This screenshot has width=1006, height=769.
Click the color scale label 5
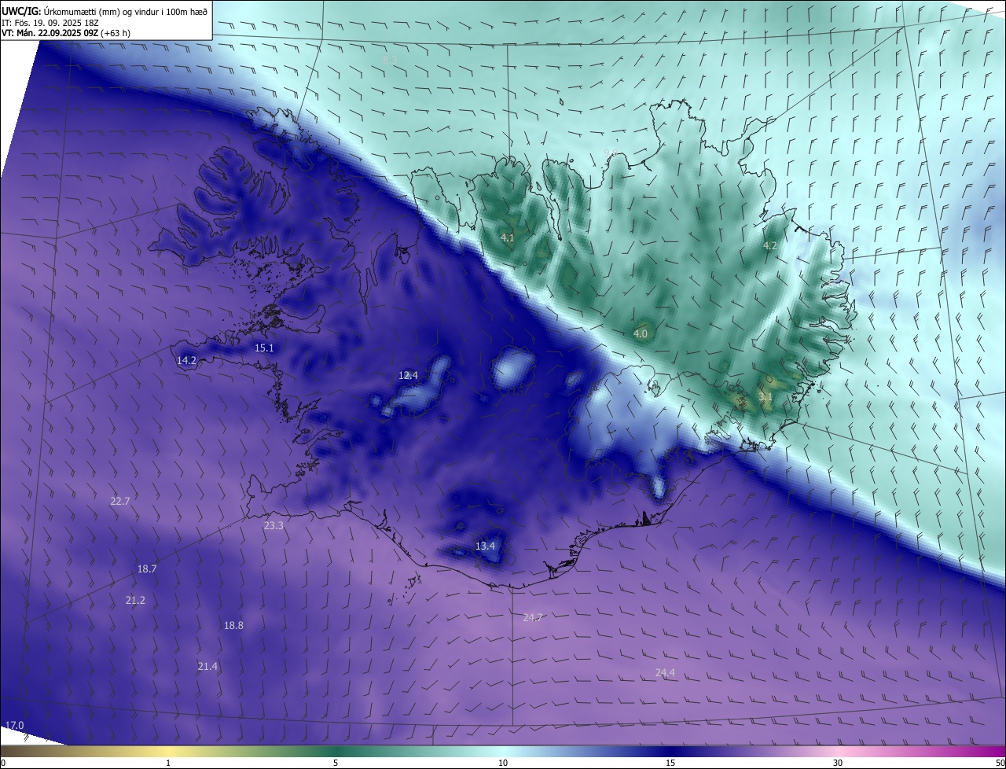coord(336,763)
